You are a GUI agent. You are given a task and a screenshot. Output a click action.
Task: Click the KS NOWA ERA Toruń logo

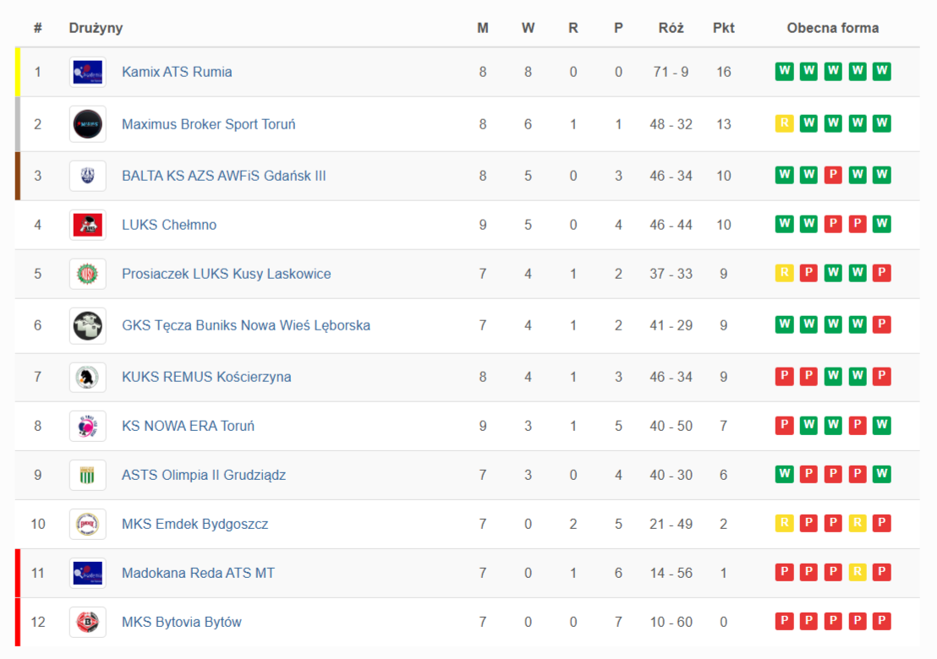(x=88, y=426)
